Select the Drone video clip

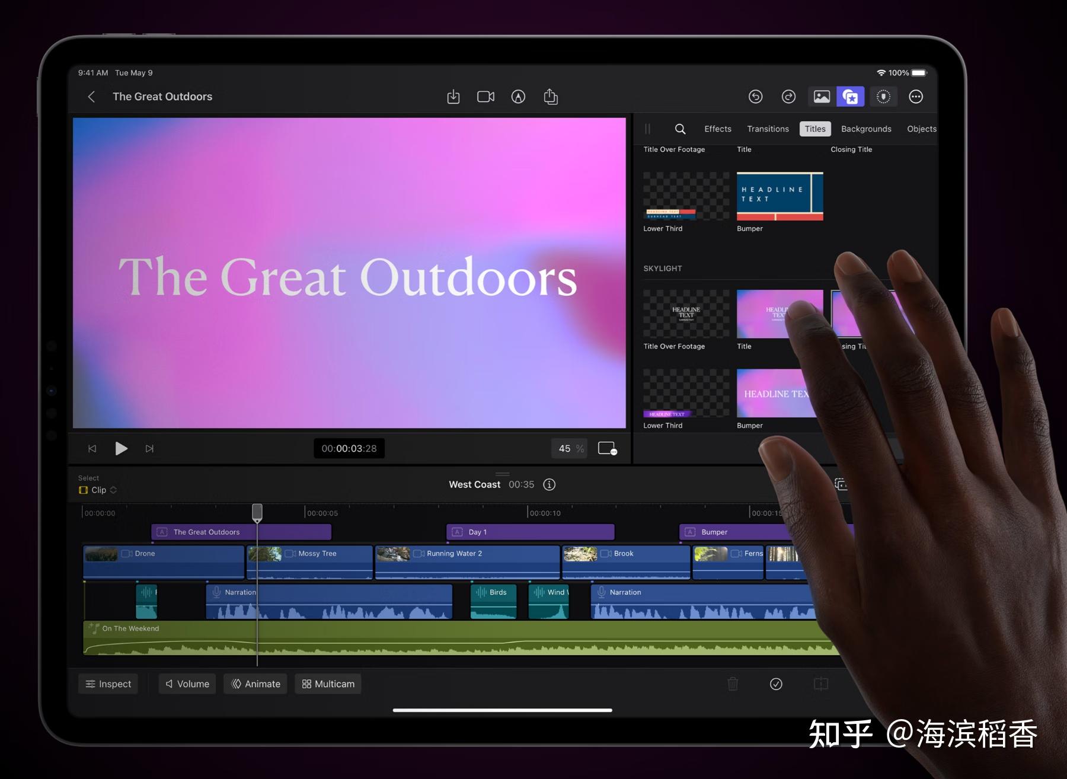coord(164,562)
